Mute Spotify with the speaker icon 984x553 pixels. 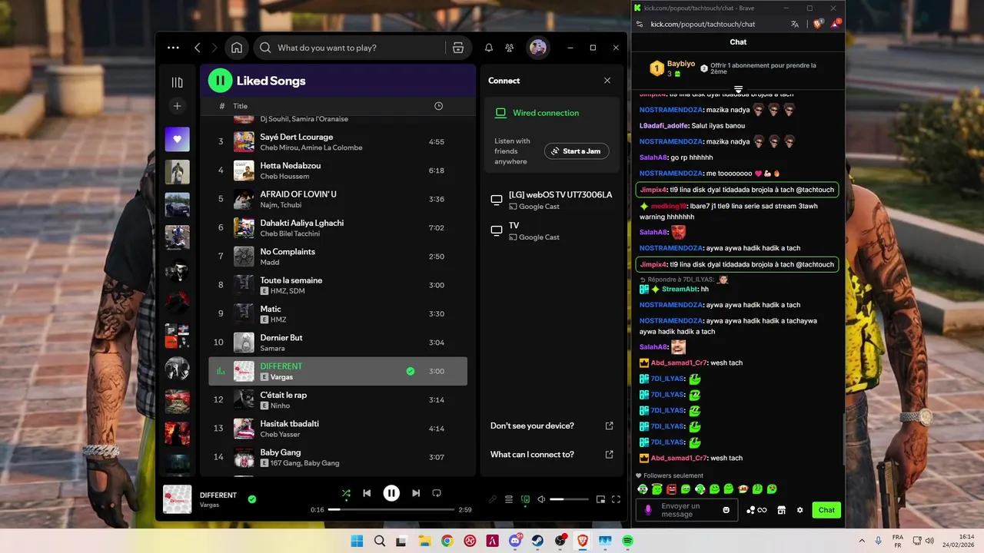coord(541,499)
